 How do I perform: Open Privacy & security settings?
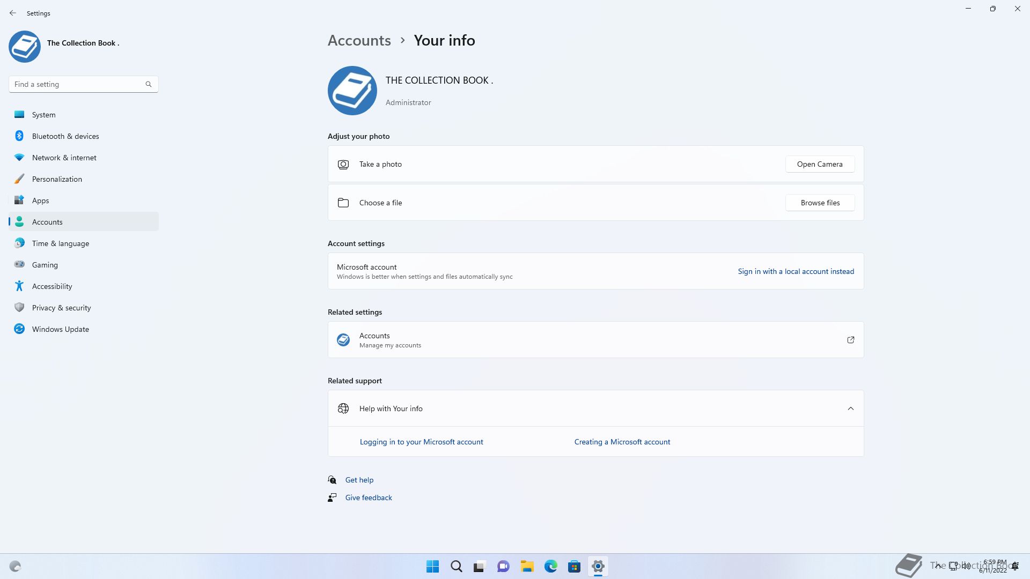click(x=84, y=308)
